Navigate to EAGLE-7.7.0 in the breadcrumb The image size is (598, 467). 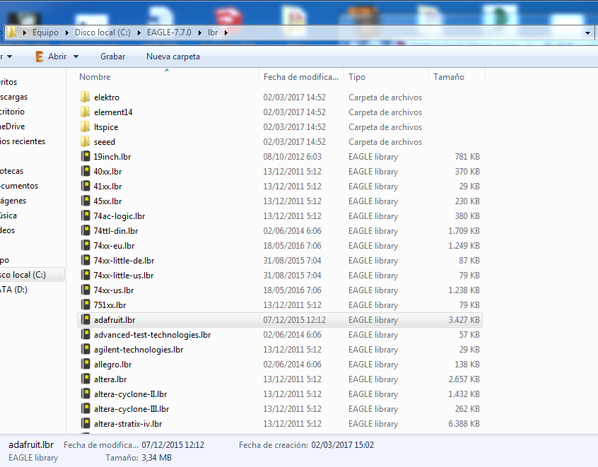point(169,32)
